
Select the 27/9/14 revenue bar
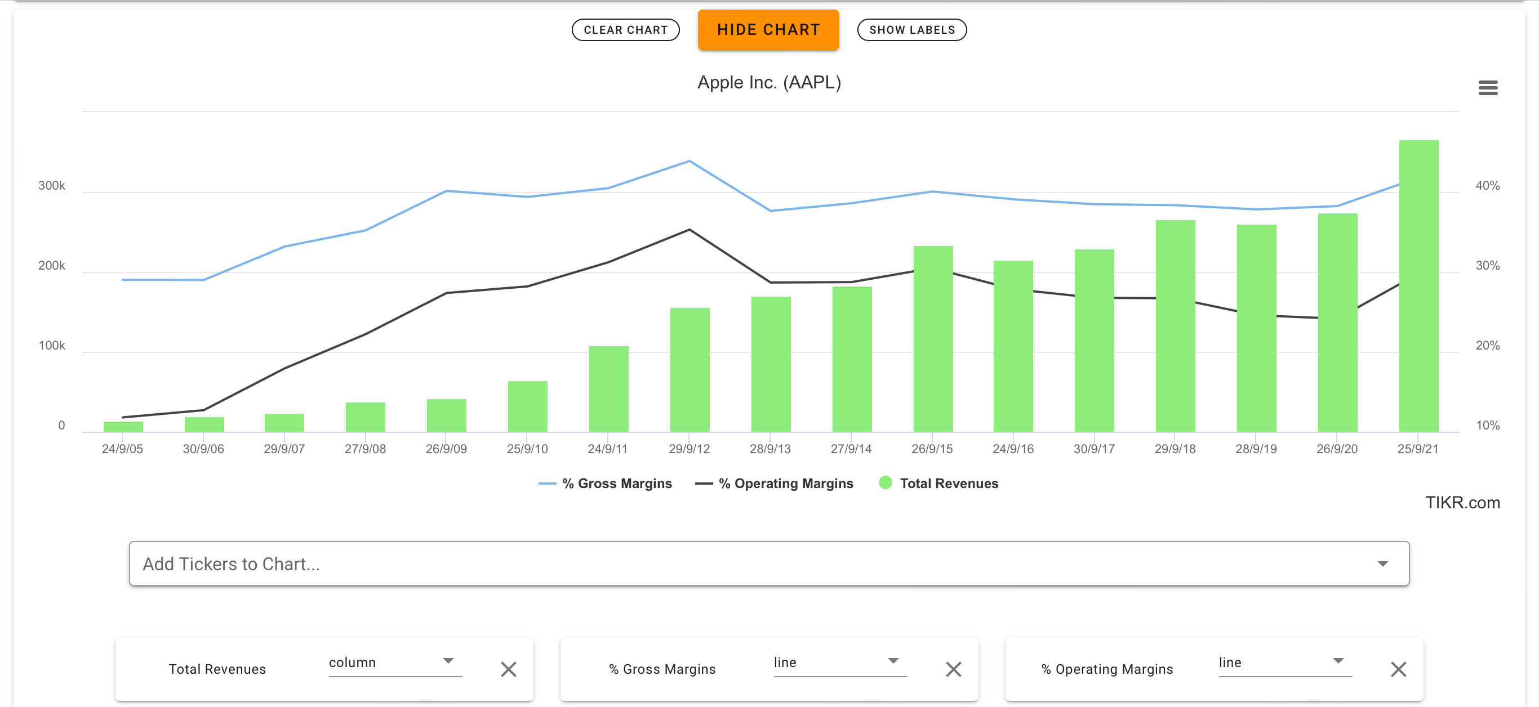click(x=852, y=359)
